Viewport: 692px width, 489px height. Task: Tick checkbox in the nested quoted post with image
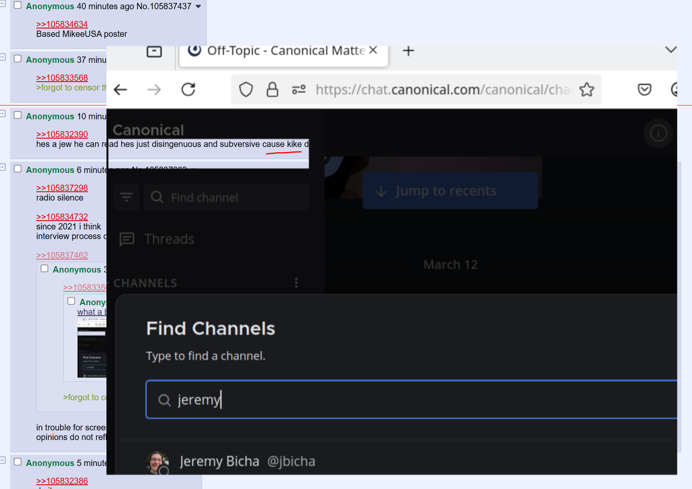(71, 301)
